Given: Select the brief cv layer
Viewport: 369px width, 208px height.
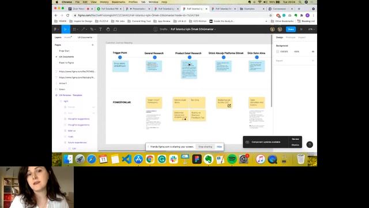Looking at the screenshot, I should coord(71,131).
